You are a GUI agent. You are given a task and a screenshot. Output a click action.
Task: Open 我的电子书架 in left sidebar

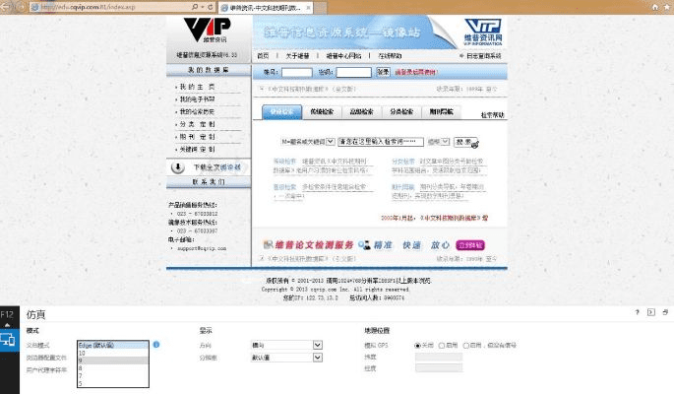(x=197, y=99)
